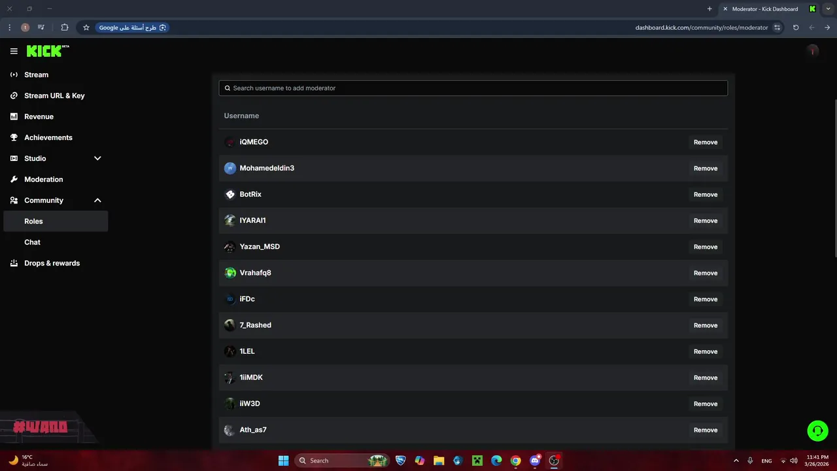Open File Explorer from the taskbar
837x471 pixels.
[x=439, y=461]
